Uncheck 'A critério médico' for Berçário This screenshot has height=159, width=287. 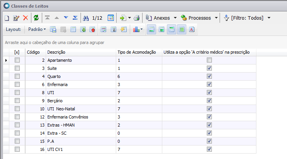[x=209, y=101]
